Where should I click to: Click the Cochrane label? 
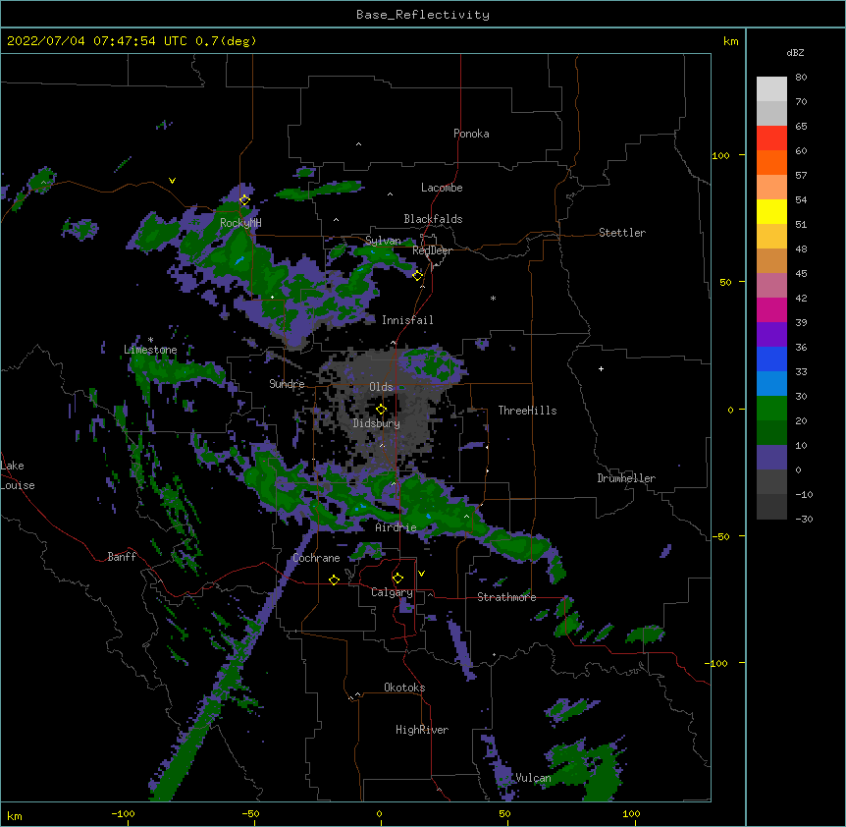(316, 558)
